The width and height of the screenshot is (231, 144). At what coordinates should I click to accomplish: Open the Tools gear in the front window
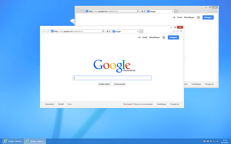coord(181,31)
